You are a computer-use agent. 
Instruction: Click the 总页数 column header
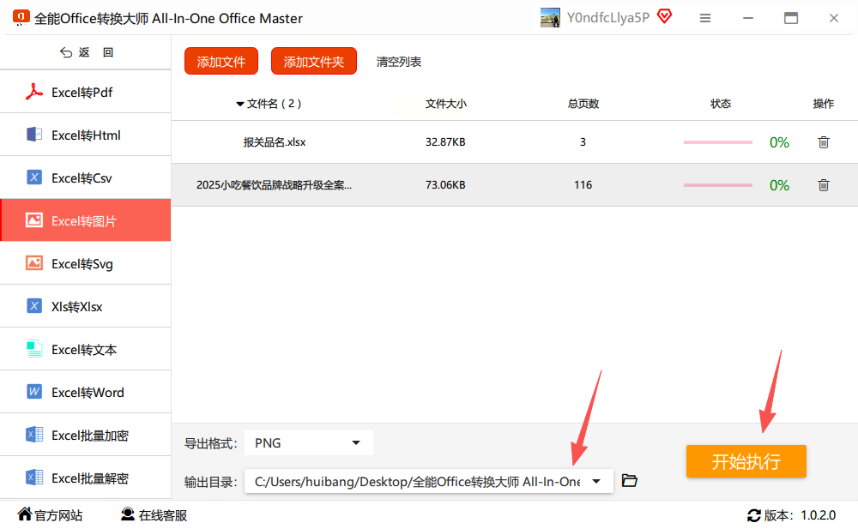pyautogui.click(x=583, y=104)
